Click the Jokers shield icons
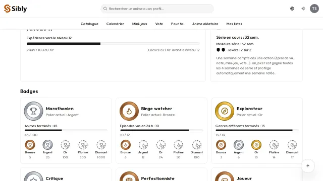 click(x=221, y=50)
